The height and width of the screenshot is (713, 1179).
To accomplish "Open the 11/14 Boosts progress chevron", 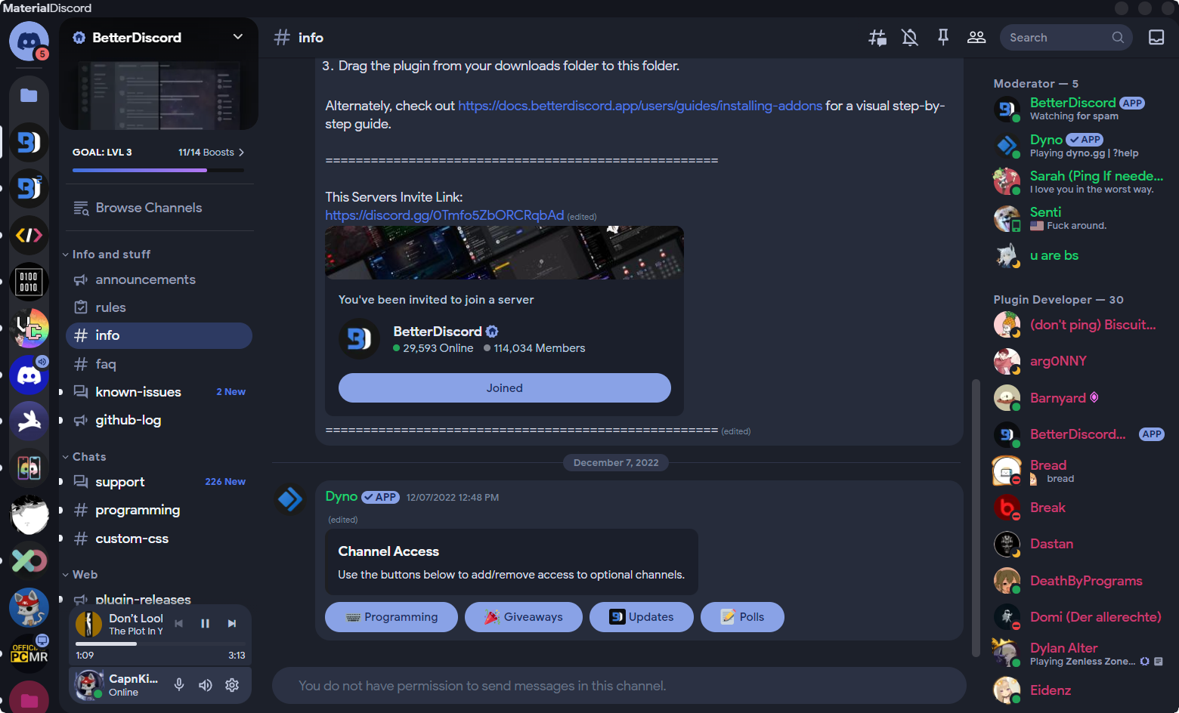I will point(241,153).
